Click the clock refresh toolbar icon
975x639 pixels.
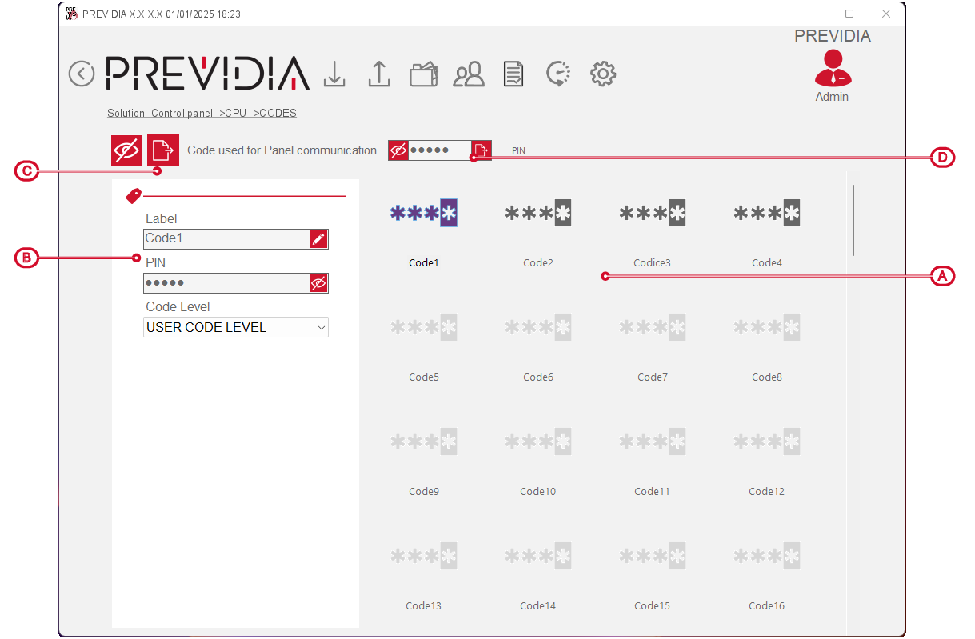(557, 74)
